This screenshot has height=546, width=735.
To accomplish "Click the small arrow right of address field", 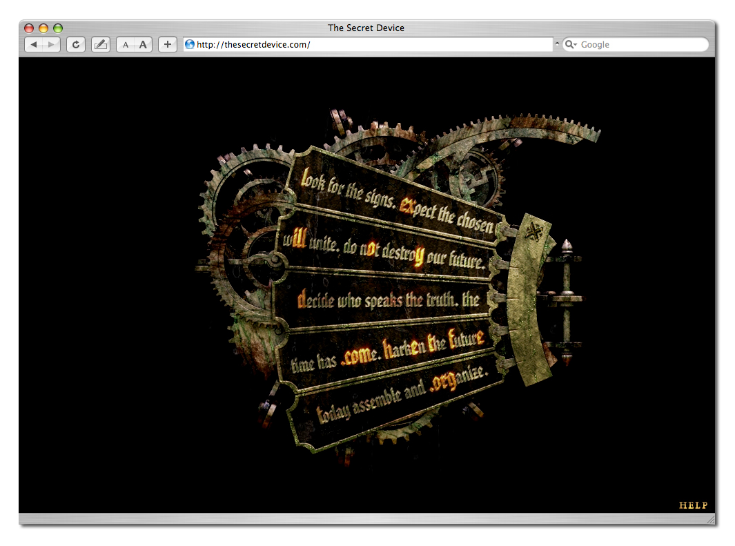I will (x=557, y=45).
